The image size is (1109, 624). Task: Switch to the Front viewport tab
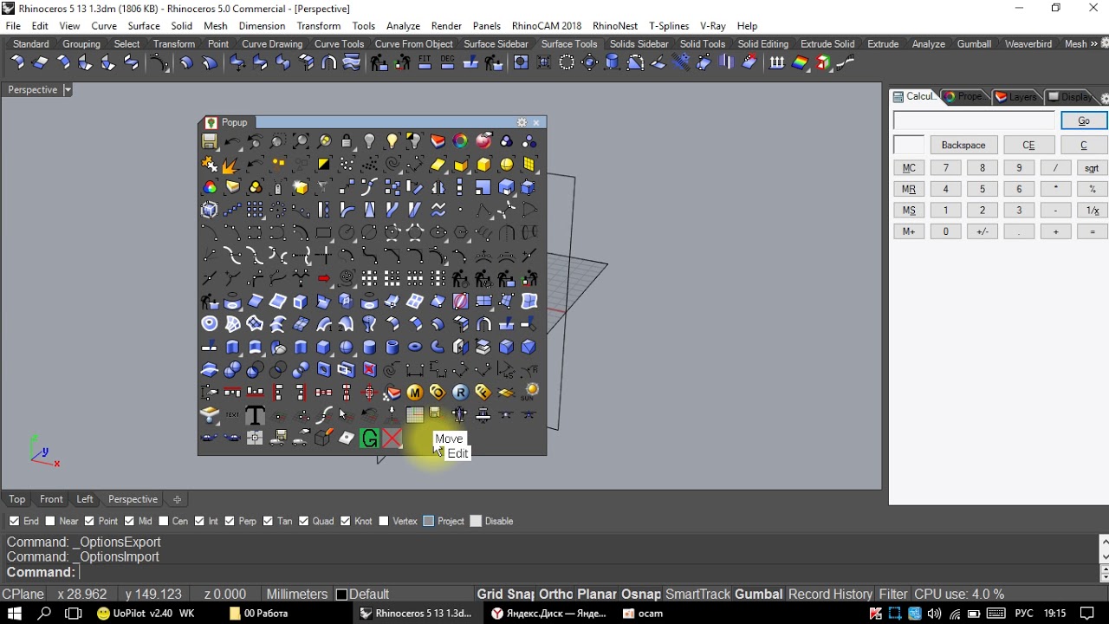pos(51,499)
